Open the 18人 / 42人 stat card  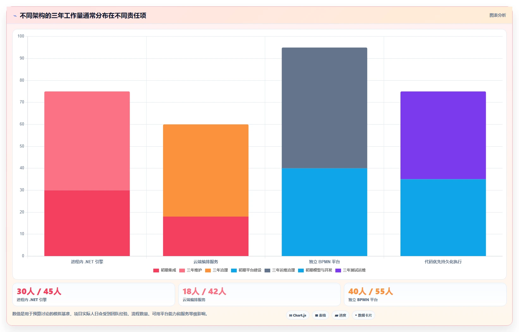click(x=259, y=294)
